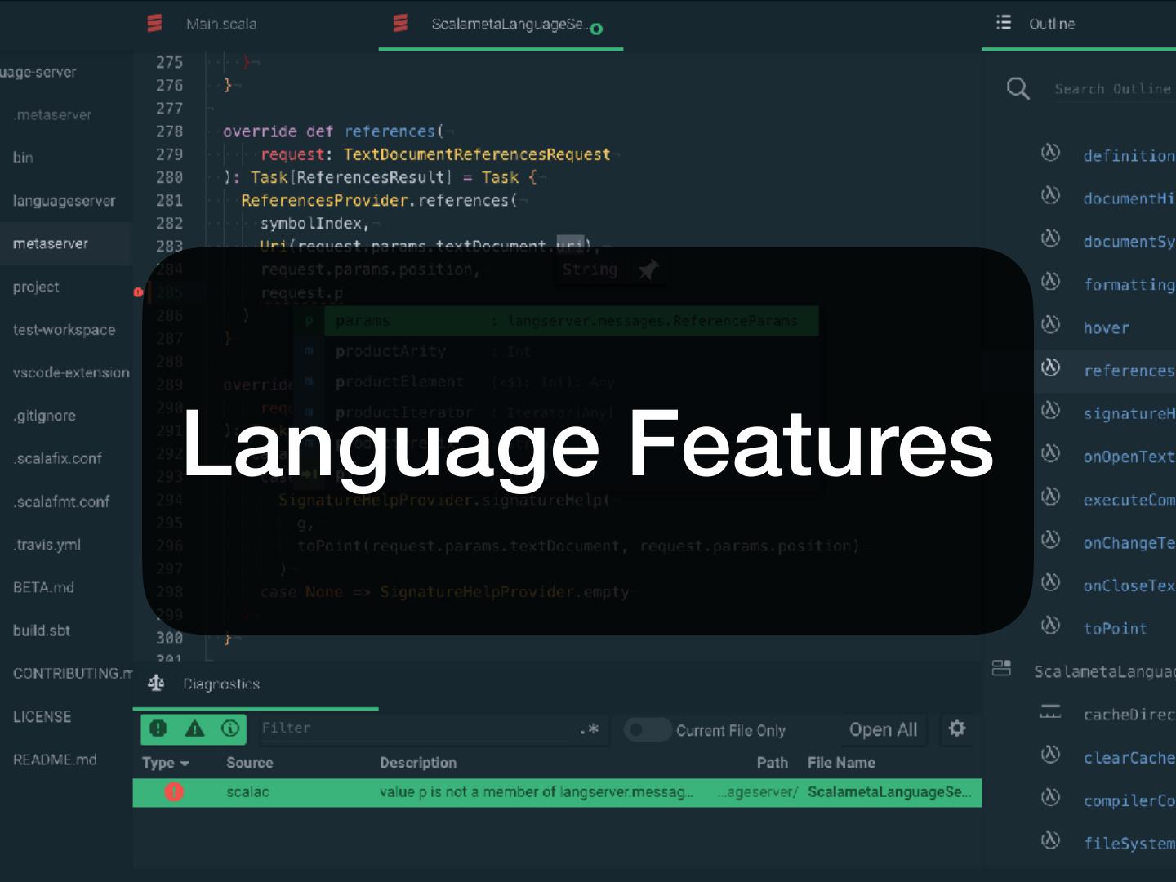This screenshot has width=1176, height=882.
Task: Click the magnifier icon in Outline search
Action: click(1018, 88)
